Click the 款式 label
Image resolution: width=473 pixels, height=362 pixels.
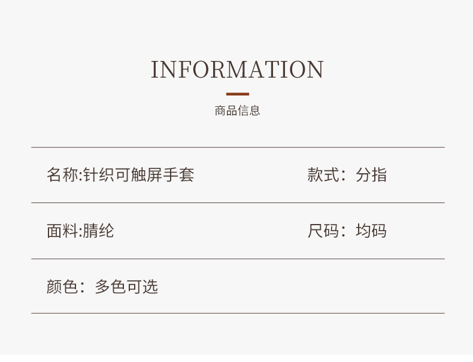[x=323, y=175]
